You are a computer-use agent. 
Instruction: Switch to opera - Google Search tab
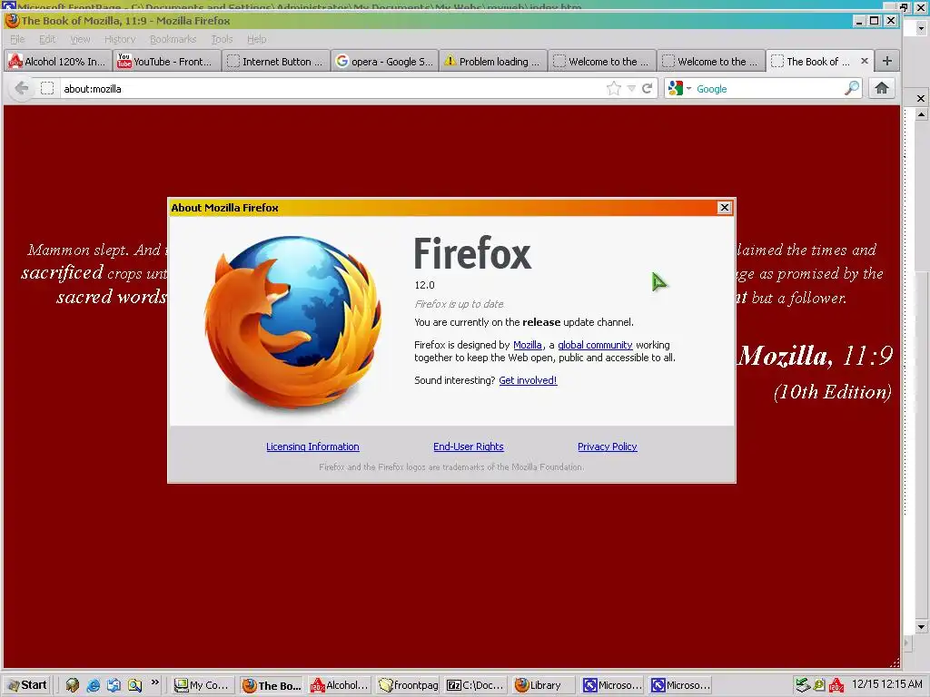pyautogui.click(x=385, y=61)
